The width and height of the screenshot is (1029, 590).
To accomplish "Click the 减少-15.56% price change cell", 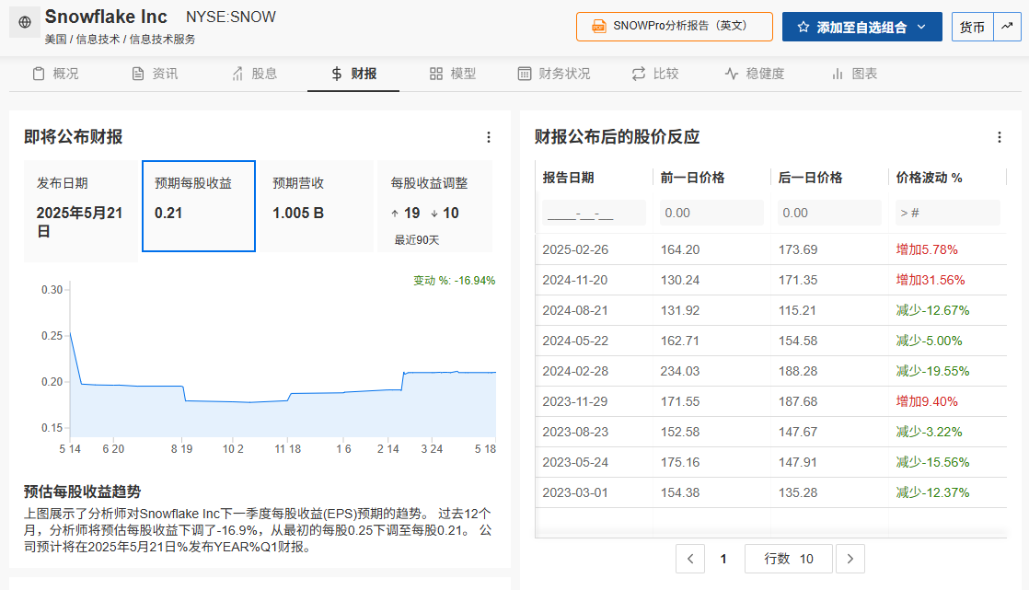I will click(931, 462).
